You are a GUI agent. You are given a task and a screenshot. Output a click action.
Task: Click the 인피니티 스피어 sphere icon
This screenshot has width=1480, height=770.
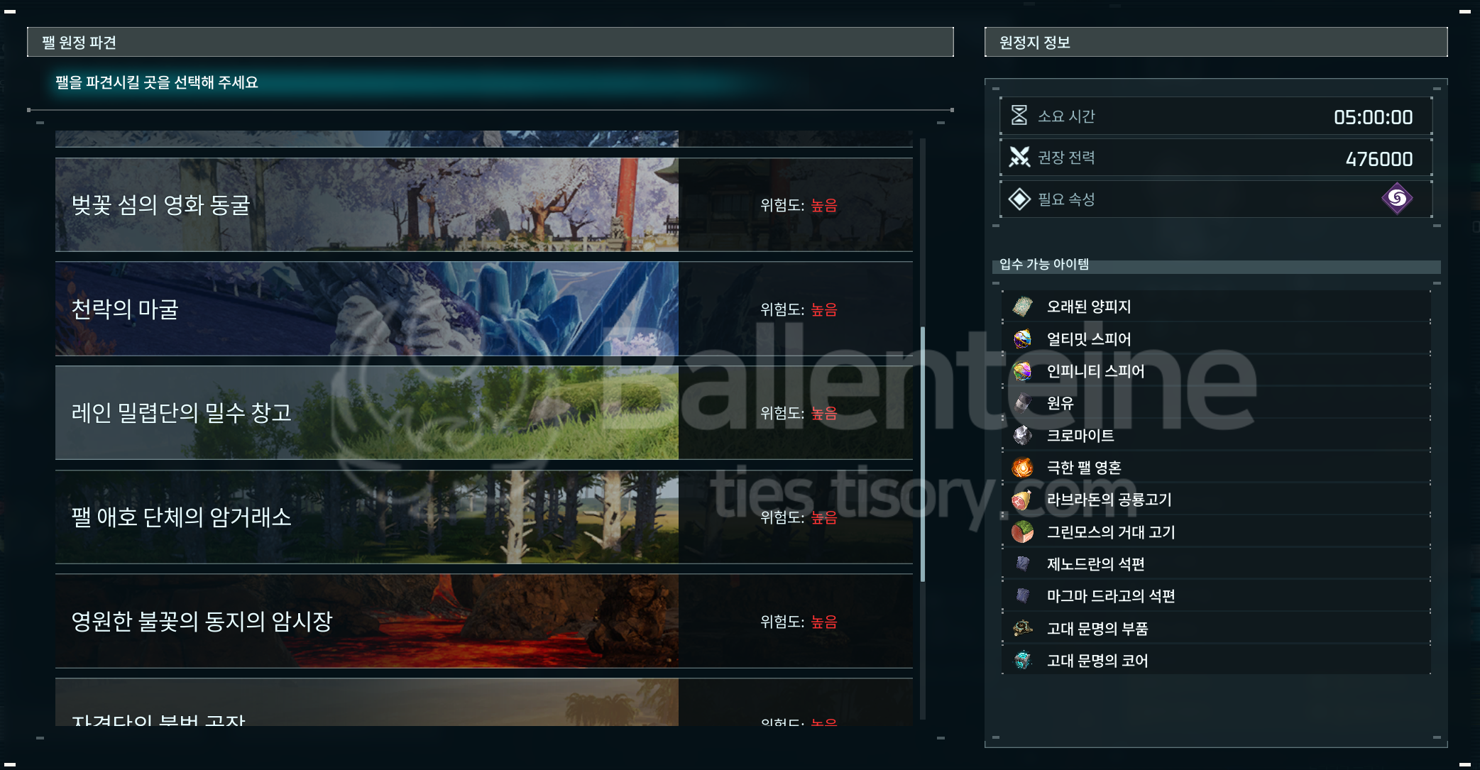pos(1022,371)
